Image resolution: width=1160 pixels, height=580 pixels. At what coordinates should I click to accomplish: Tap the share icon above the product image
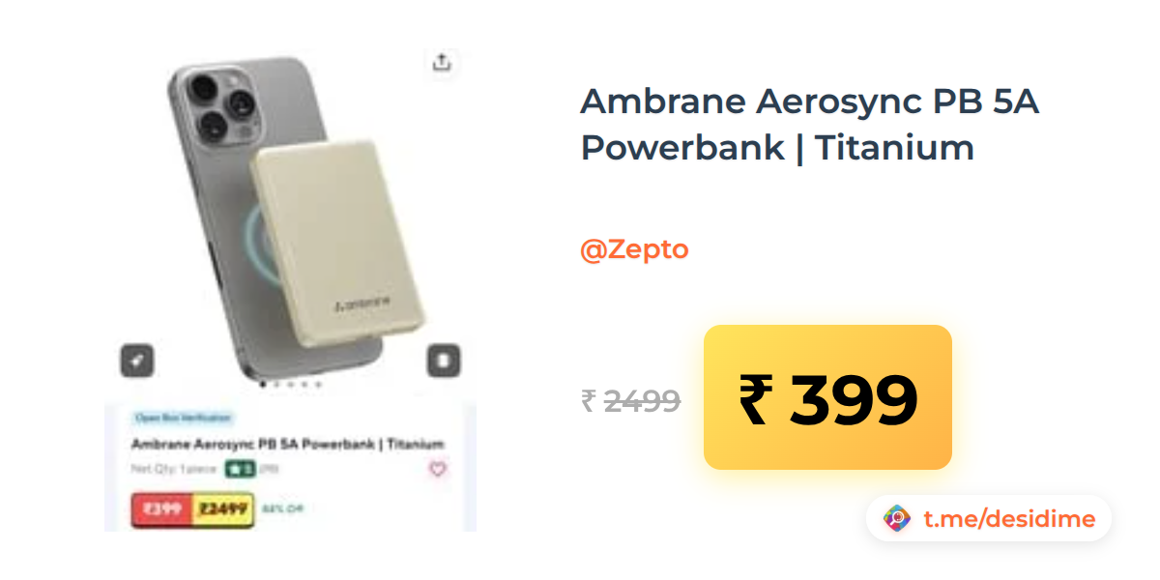442,63
